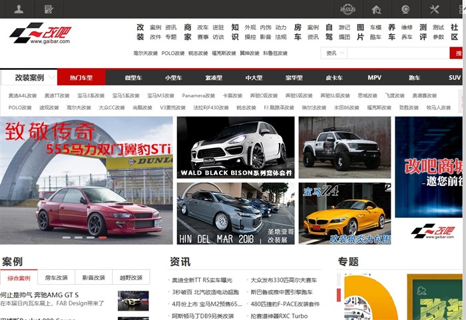Switch to the 房车改装 tab
Screen dimensions: 466x320
point(57,278)
